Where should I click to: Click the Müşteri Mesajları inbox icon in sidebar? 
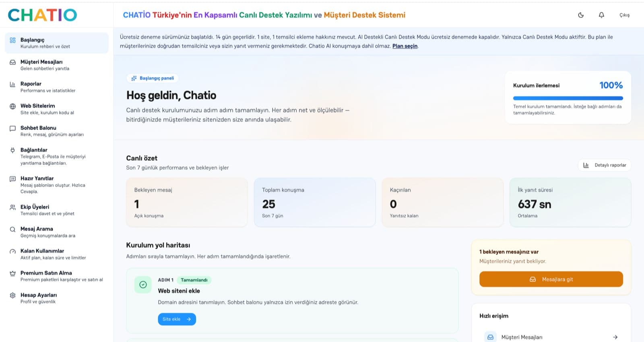(12, 62)
